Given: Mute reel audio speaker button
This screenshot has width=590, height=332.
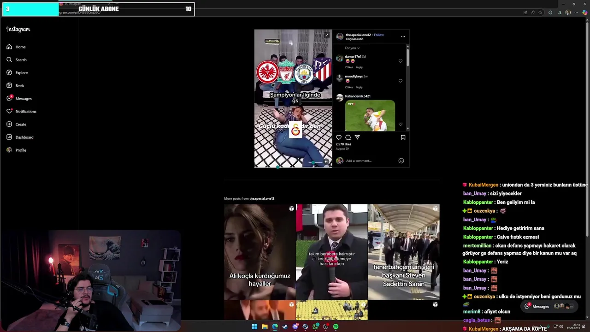Looking at the screenshot, I should [326, 162].
